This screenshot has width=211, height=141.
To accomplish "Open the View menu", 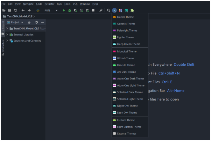I will pos(18,4).
